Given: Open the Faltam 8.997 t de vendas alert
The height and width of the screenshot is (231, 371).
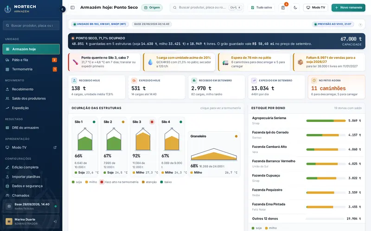Looking at the screenshot, I should coord(329,62).
